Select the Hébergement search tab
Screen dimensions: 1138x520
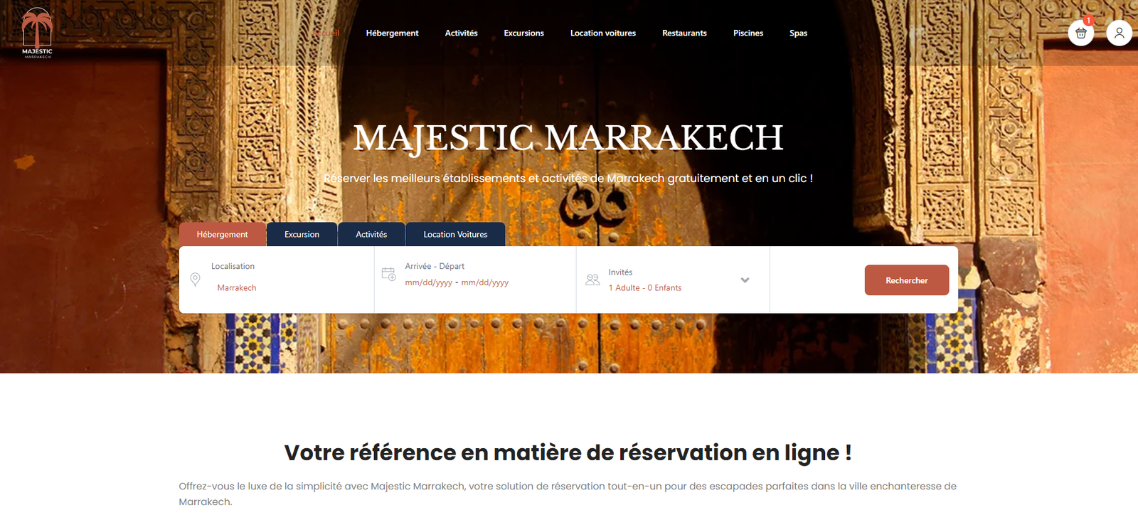(x=223, y=234)
